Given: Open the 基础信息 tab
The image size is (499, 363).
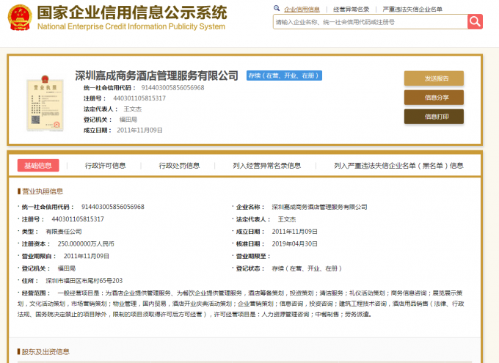Looking at the screenshot, I should point(38,166).
